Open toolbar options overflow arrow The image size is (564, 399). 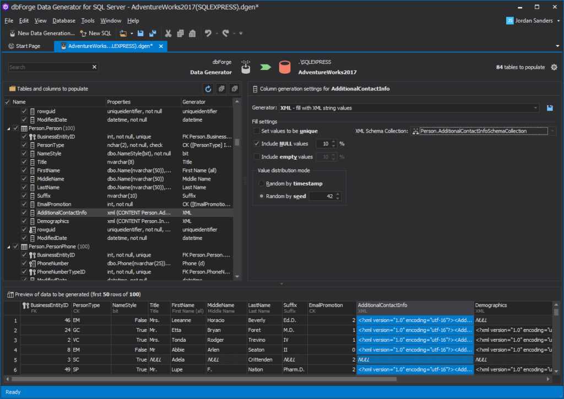click(x=241, y=34)
